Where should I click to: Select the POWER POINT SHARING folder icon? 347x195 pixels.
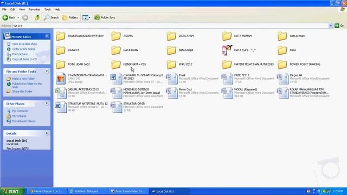pyautogui.click(x=282, y=64)
